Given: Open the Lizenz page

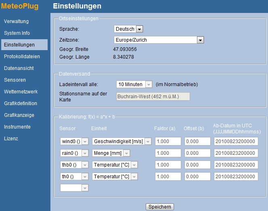Looking at the screenshot, I should point(11,138).
